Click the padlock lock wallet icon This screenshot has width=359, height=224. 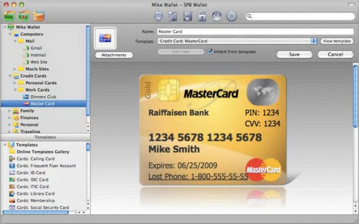tap(202, 17)
